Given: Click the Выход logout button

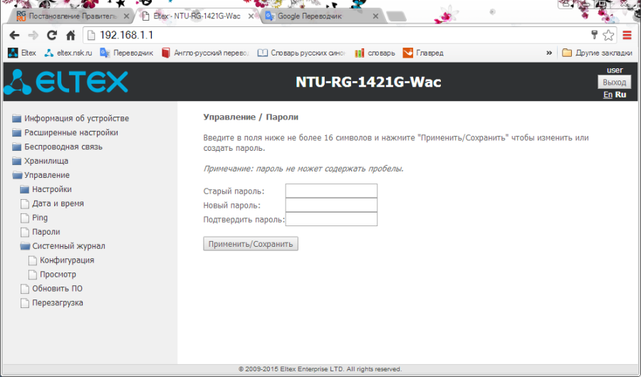Looking at the screenshot, I should click(614, 82).
